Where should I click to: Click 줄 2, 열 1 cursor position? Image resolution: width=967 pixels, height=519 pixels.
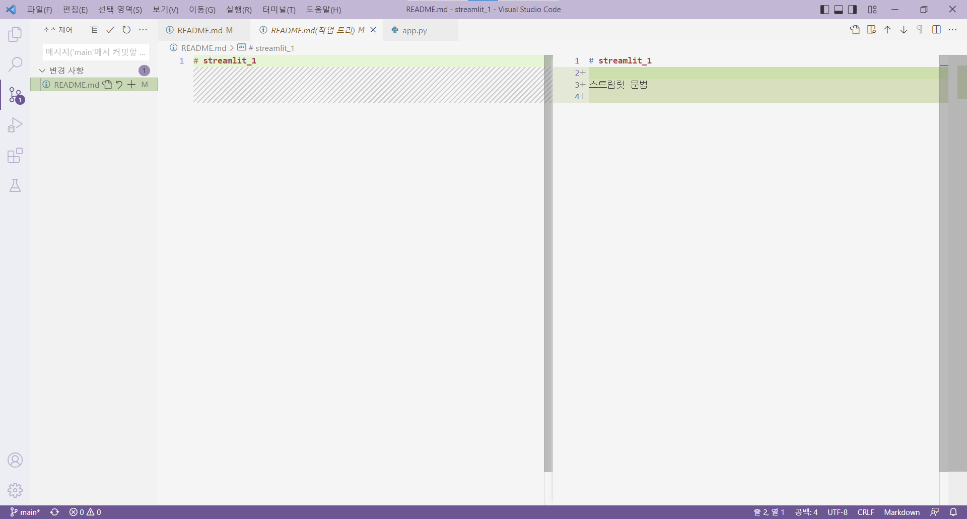click(x=769, y=512)
